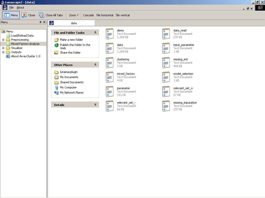This screenshot has width=265, height=198.
Task: Click Close All Tabs in toolbar
Action: coord(51,15)
